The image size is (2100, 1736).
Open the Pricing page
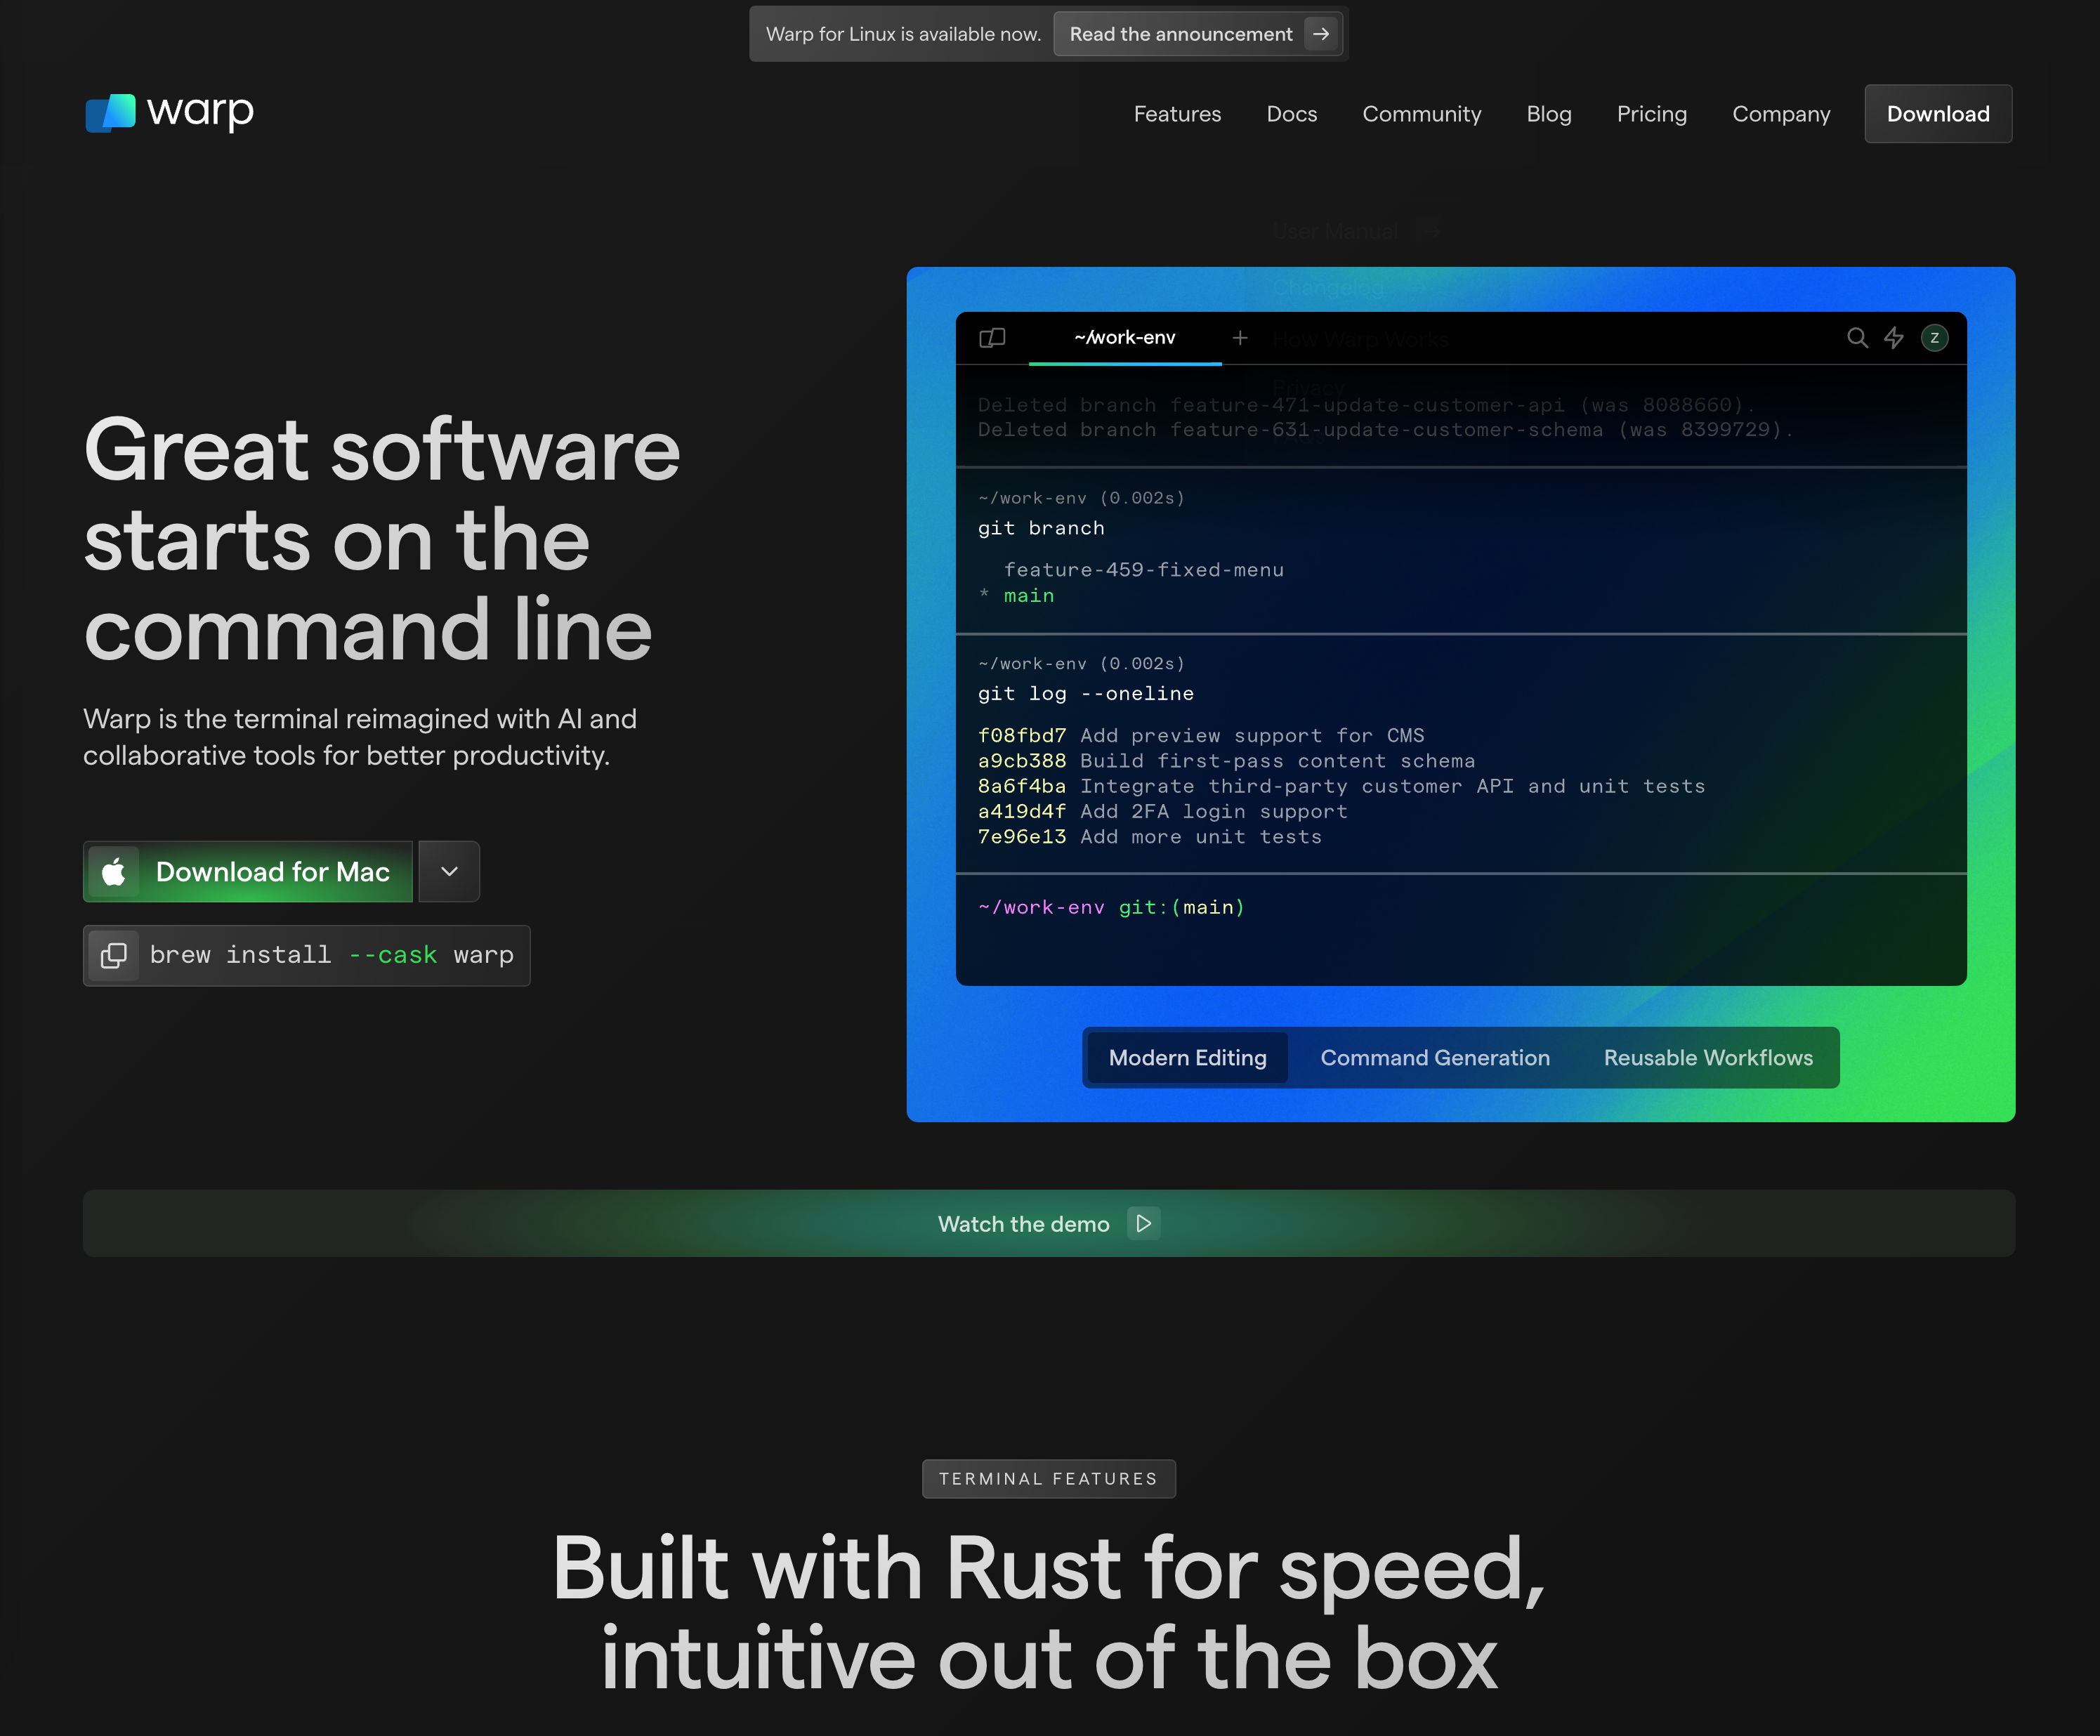[x=1651, y=114]
